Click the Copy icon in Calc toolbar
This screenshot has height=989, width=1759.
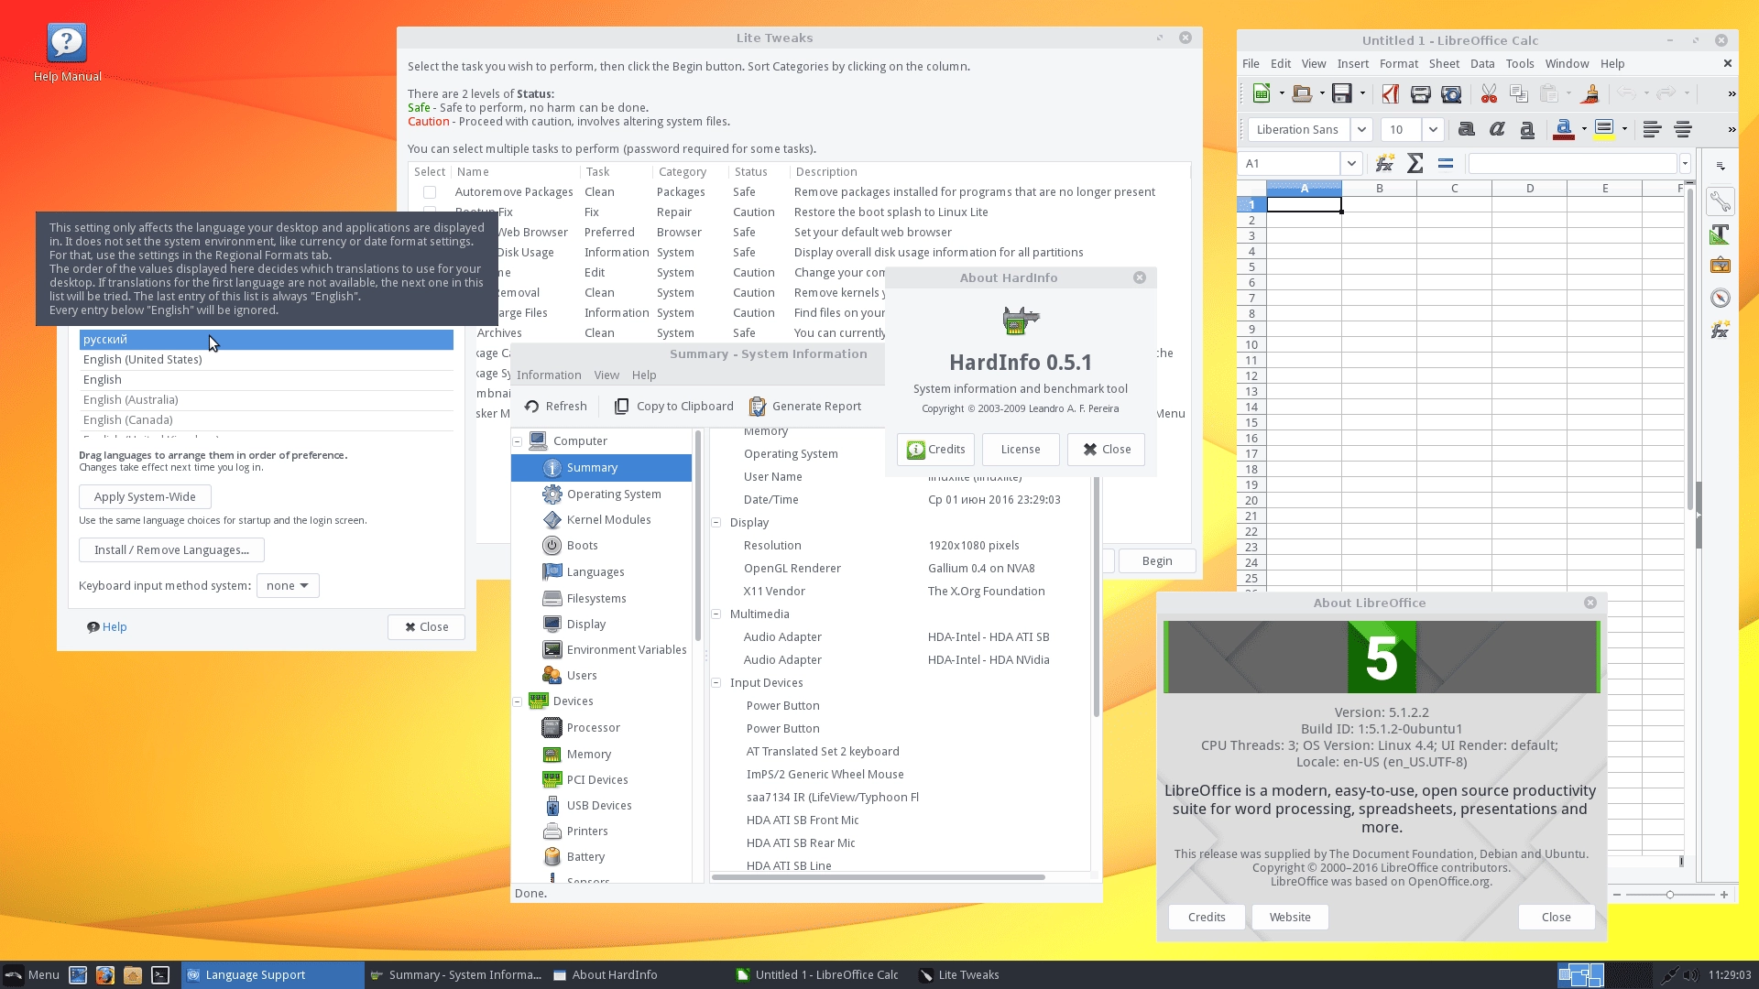1519,93
